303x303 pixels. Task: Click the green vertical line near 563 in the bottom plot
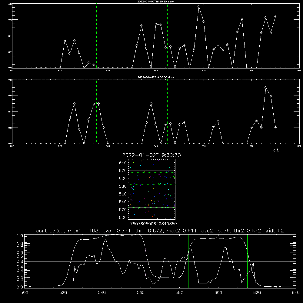pyautogui.click(x=146, y=261)
